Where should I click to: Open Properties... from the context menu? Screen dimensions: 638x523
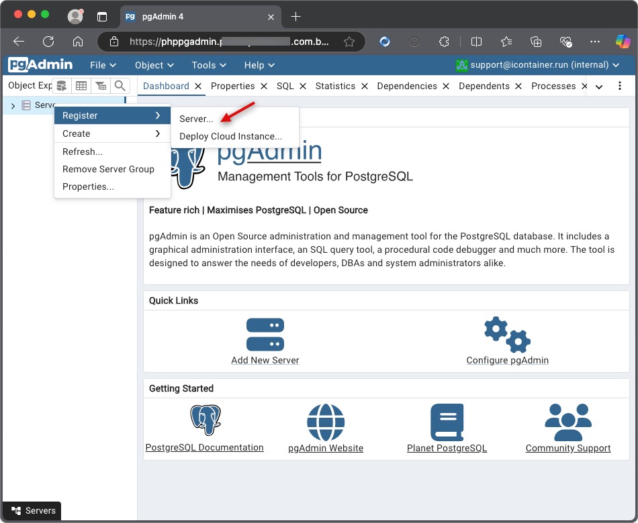(x=112, y=186)
